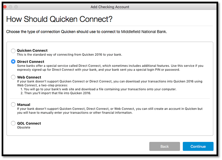
Task: Close the Add Checking Account window
Action: tap(5, 7)
